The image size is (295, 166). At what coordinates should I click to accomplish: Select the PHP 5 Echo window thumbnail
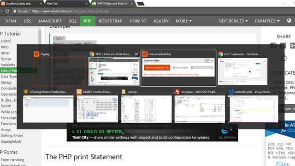tap(114, 71)
